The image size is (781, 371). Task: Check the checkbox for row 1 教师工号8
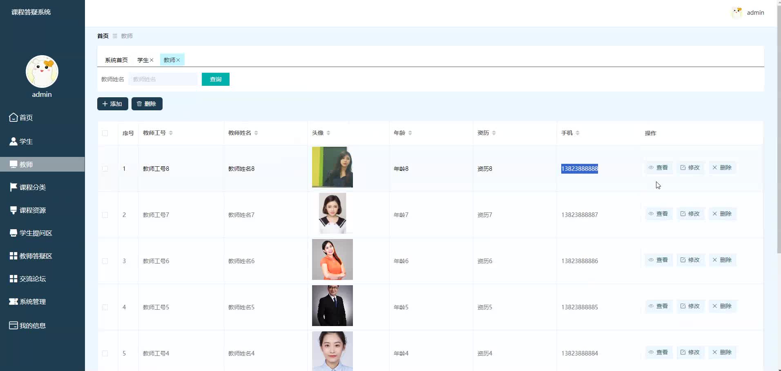tap(105, 169)
